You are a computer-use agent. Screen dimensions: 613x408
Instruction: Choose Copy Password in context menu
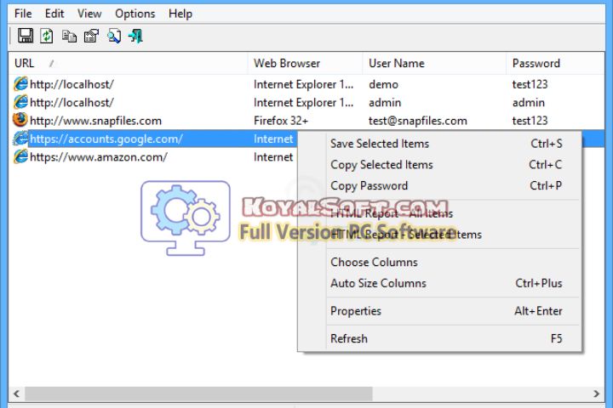click(x=440, y=186)
